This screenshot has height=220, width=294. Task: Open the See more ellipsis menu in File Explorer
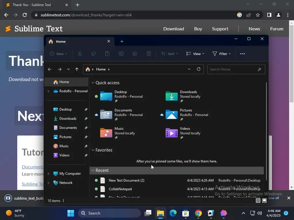tap(242, 54)
